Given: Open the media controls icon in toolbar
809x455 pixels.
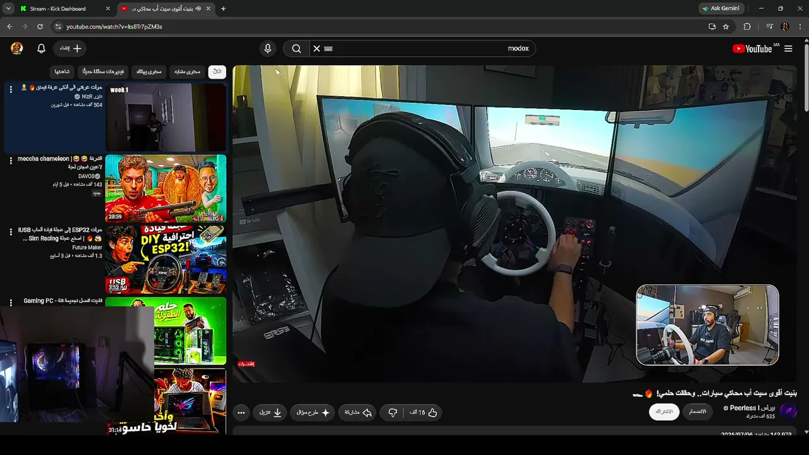Looking at the screenshot, I should pyautogui.click(x=769, y=27).
